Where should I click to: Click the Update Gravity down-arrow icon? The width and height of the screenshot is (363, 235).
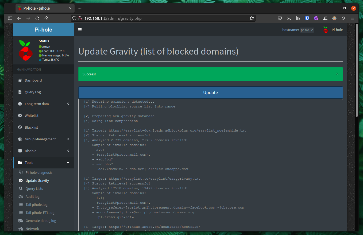[x=21, y=180]
